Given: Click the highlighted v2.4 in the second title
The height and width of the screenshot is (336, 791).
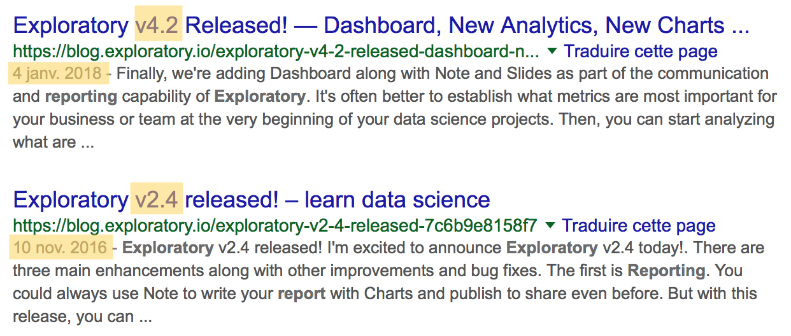Looking at the screenshot, I should [157, 200].
